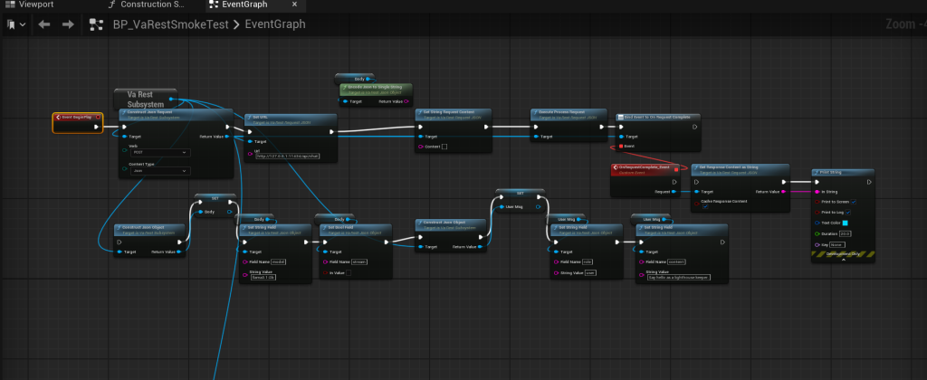927x380 pixels.
Task: Click the Event pin on the Bind Event node
Action: [x=619, y=146]
